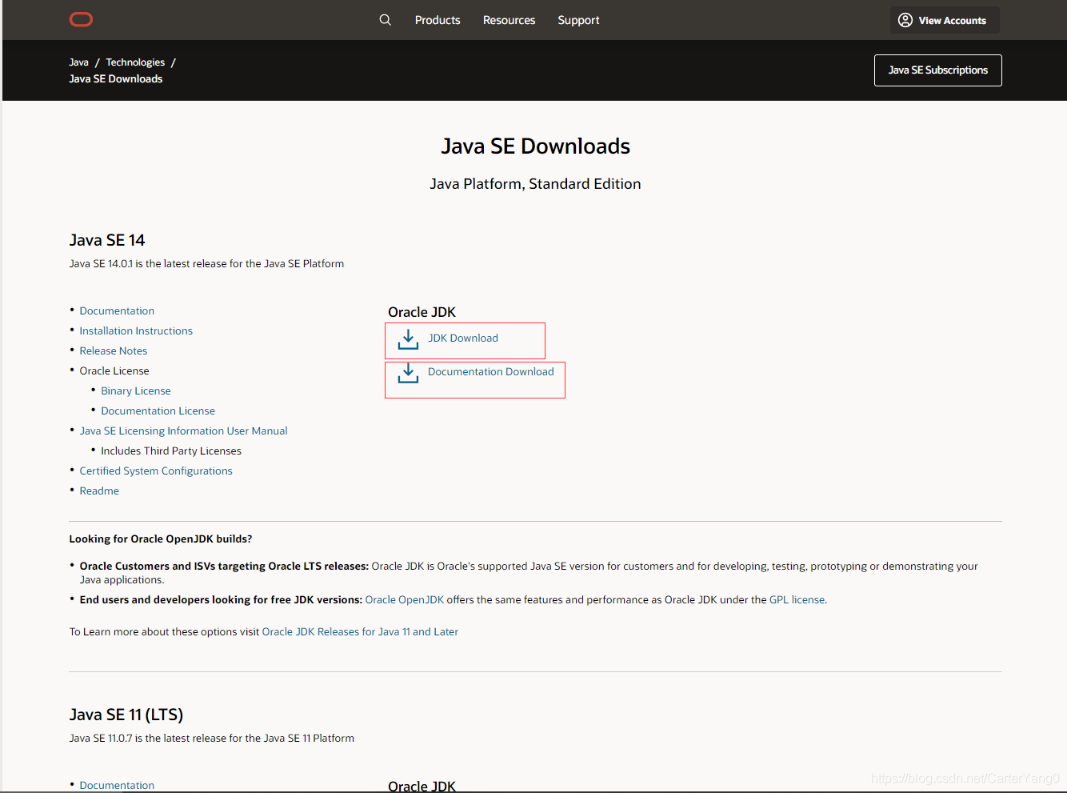The height and width of the screenshot is (793, 1067).
Task: Click the View Accounts button
Action: pos(945,20)
